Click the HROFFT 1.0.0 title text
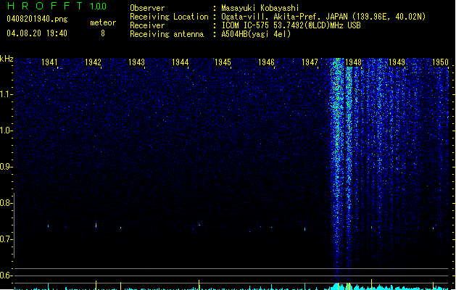Image resolution: width=456 pixels, height=290 pixels. (x=57, y=6)
